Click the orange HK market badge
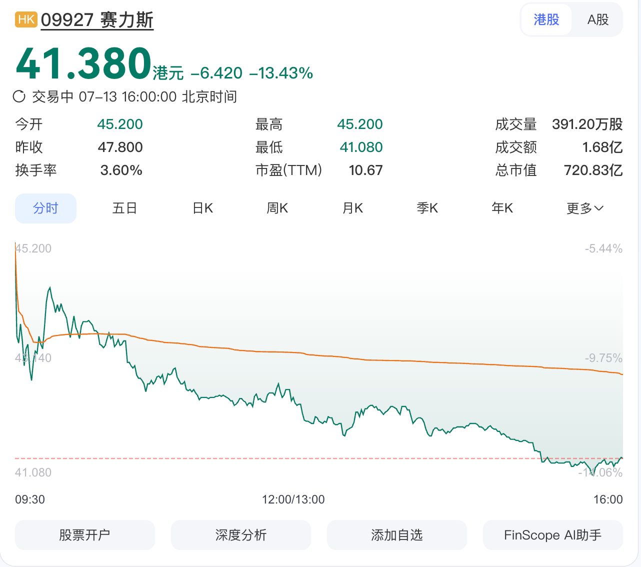 (26, 19)
